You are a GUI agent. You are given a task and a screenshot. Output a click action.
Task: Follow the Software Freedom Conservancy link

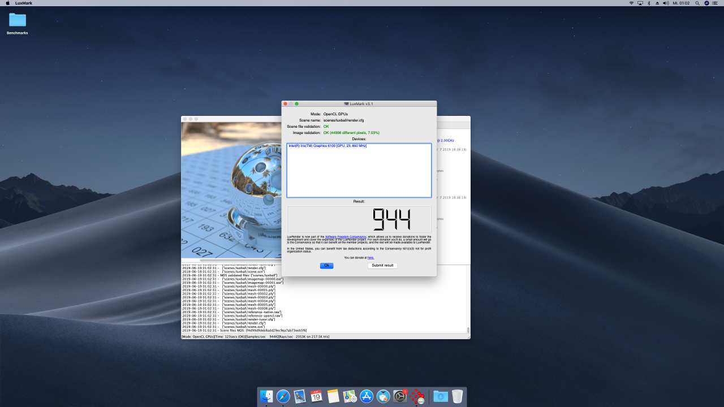click(346, 237)
